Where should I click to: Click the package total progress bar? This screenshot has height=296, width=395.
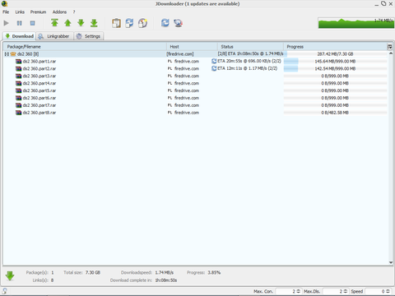point(335,54)
